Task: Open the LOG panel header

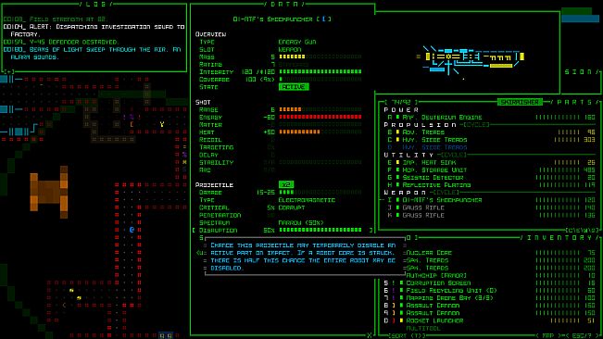Action: [96, 4]
